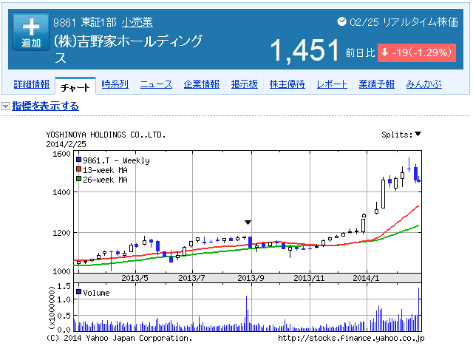Click the 1600 price axis label
The image size is (473, 346).
[61, 154]
